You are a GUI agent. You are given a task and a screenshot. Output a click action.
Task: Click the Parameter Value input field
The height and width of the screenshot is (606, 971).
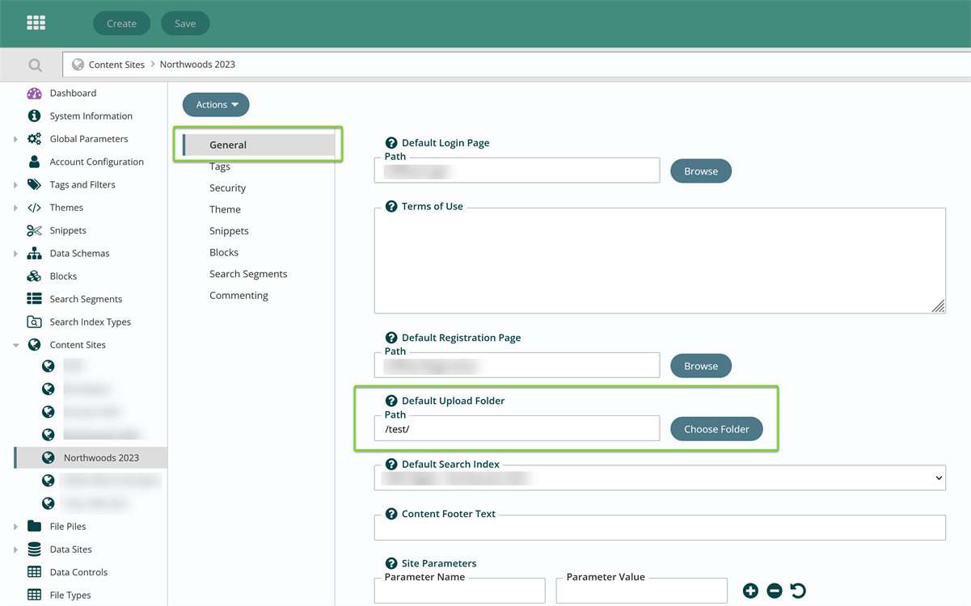click(642, 591)
